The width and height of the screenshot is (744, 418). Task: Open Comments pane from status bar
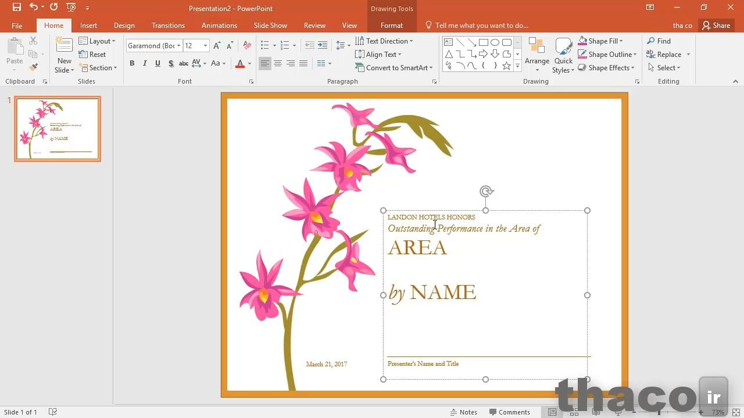click(510, 412)
